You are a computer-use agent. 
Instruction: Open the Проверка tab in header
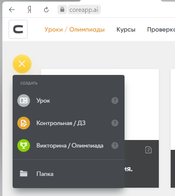pos(161,30)
